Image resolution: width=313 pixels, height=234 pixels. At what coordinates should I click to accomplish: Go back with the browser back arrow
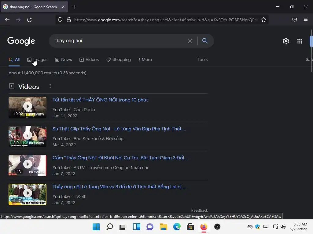tap(7, 20)
